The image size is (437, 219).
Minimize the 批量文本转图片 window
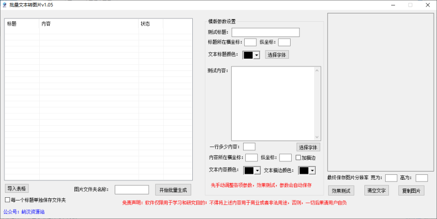(x=393, y=5)
